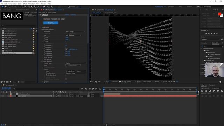Expand the Show Forms group
This screenshot has width=224, height=126.
tap(41, 28)
